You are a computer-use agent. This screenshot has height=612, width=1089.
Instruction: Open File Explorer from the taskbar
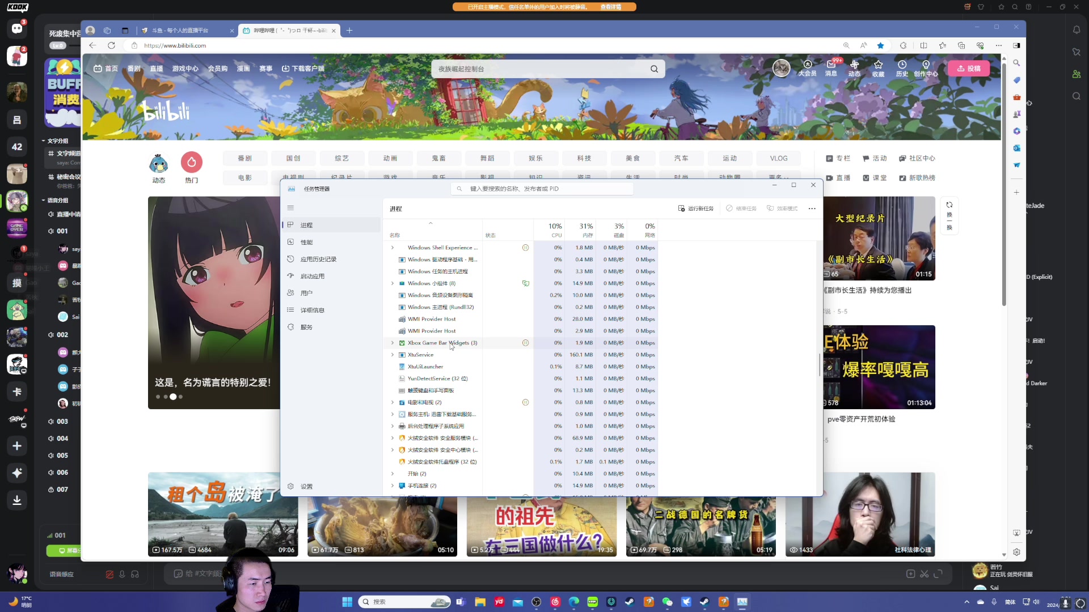[x=480, y=602]
